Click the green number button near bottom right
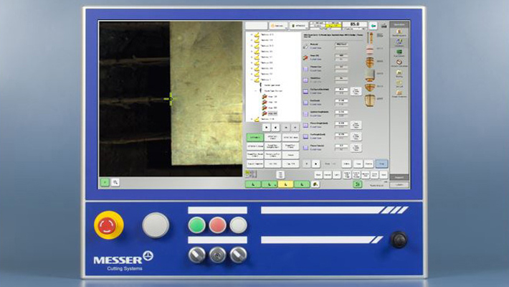This screenshot has width=509, height=287. click(x=358, y=184)
